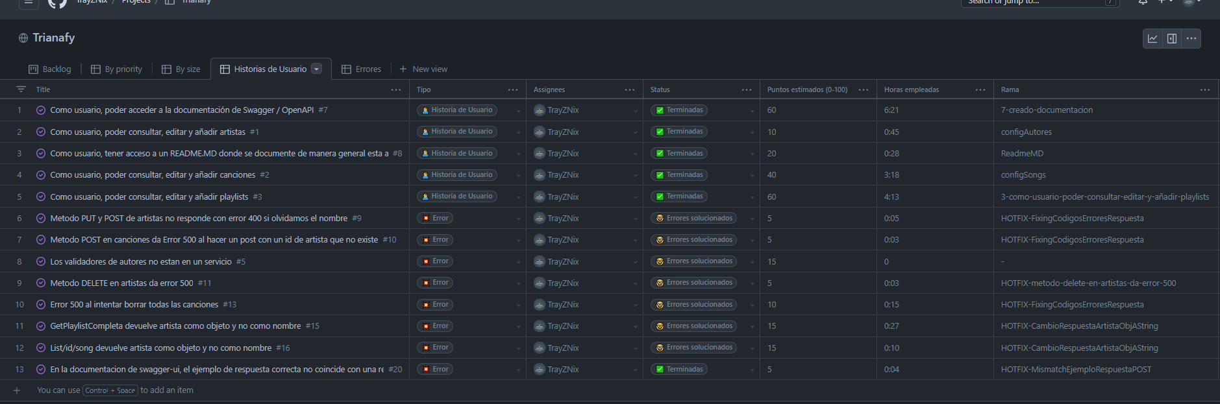Screen dimensions: 1220x404
Task: Click the Status column header label
Action: [x=660, y=89]
